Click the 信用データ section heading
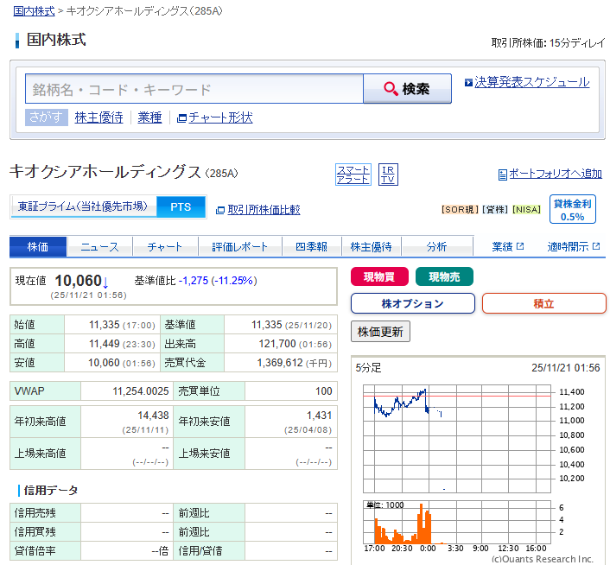The image size is (610, 565). [51, 491]
